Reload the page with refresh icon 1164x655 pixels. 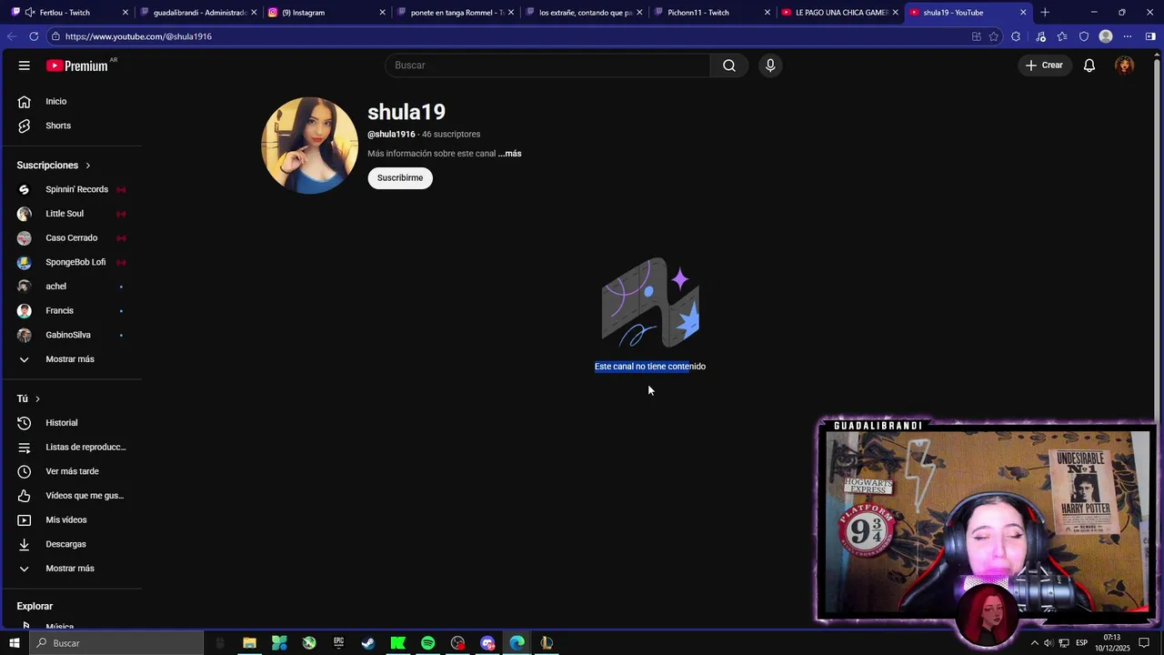click(34, 36)
